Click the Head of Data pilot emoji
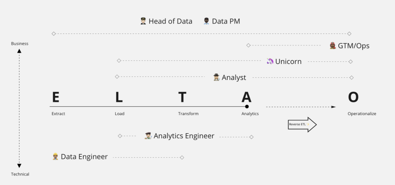The image size is (395, 185). pyautogui.click(x=143, y=21)
